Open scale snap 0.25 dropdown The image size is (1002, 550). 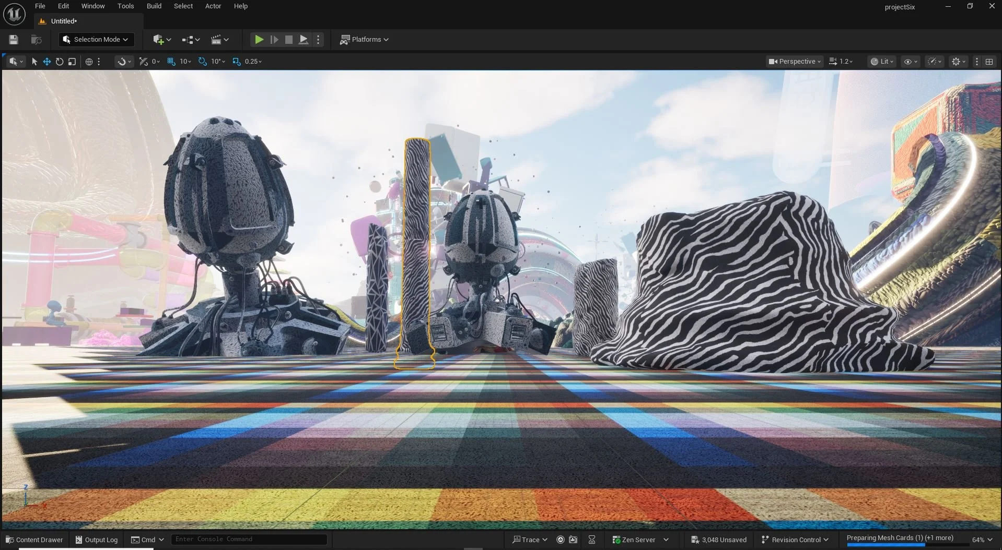coord(253,62)
